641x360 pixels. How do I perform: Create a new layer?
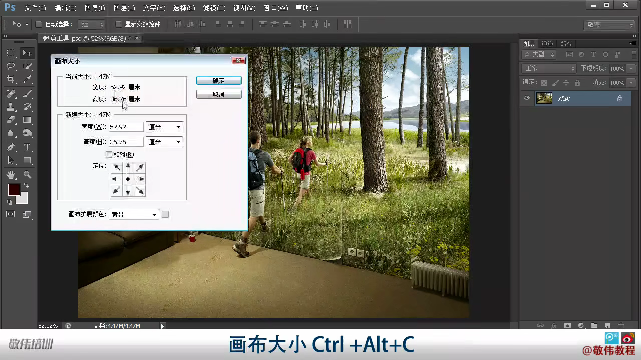(x=608, y=326)
